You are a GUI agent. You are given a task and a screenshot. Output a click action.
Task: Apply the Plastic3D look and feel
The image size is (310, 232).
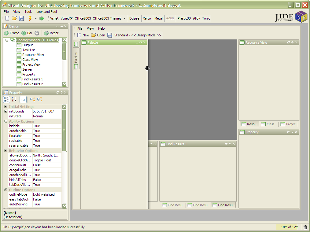(x=184, y=18)
